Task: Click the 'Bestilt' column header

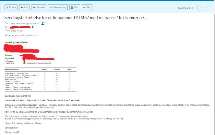Action: tap(44, 69)
